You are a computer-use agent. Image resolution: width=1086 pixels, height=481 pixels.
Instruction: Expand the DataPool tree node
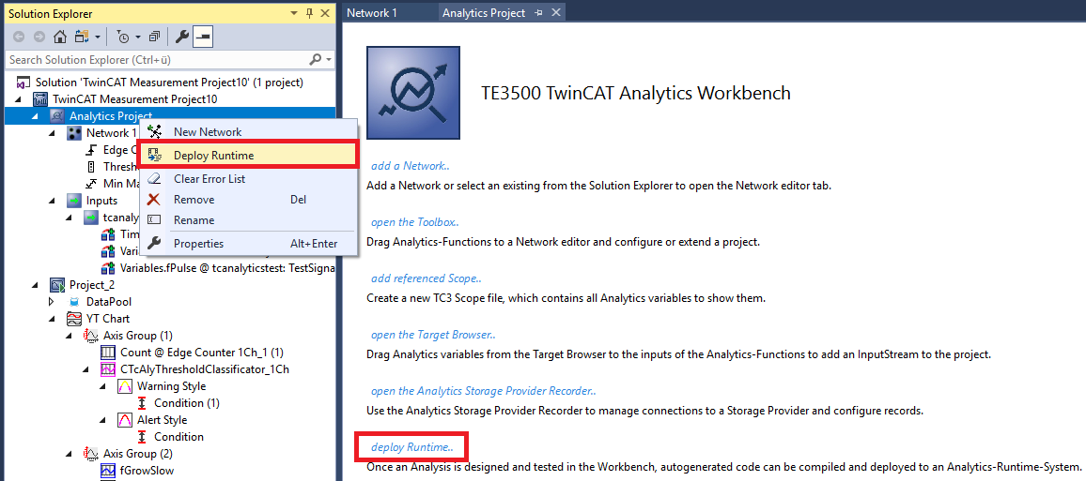(x=52, y=302)
